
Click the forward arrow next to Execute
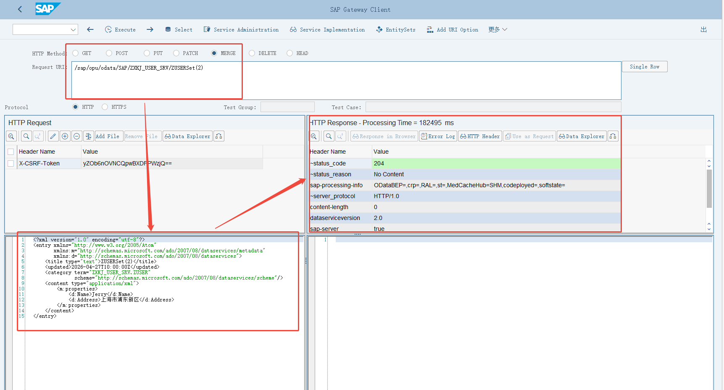[150, 29]
